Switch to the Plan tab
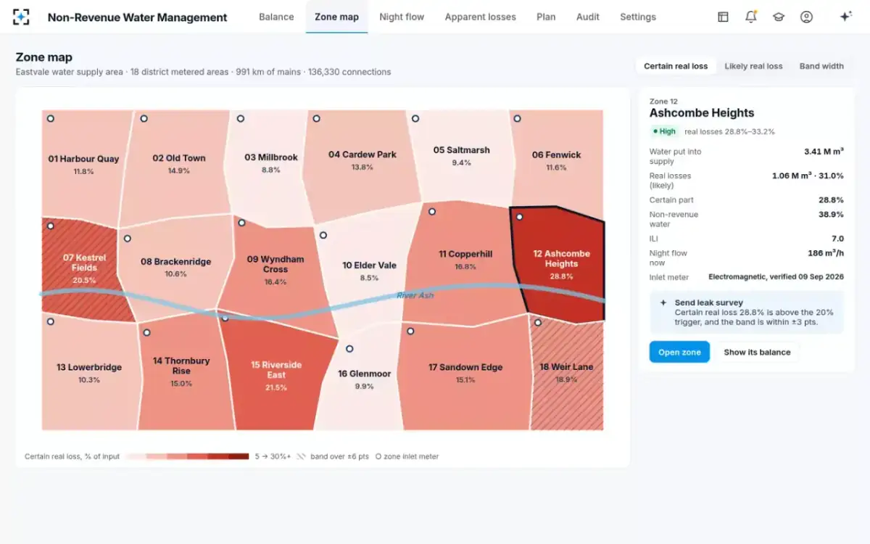This screenshot has width=870, height=544. [x=546, y=17]
